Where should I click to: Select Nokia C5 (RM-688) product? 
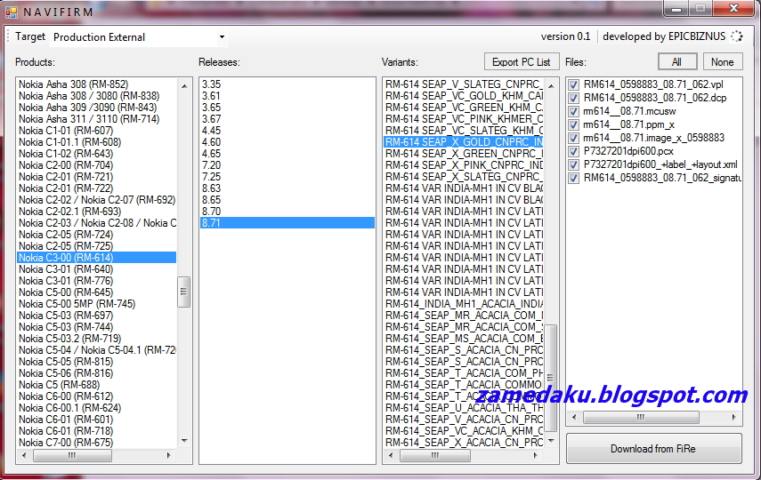[x=97, y=385]
